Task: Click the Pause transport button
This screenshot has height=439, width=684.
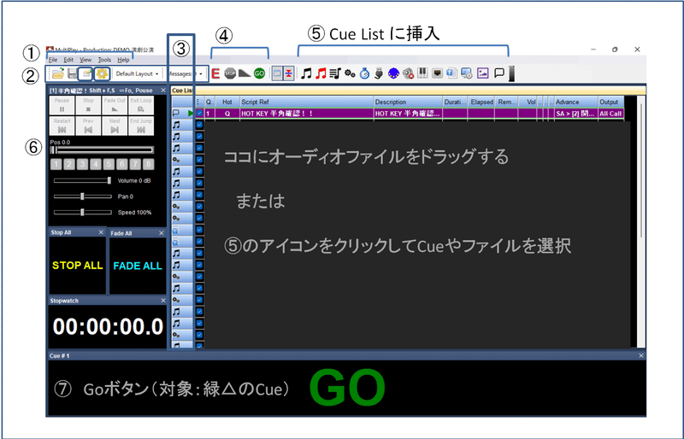Action: 62,106
